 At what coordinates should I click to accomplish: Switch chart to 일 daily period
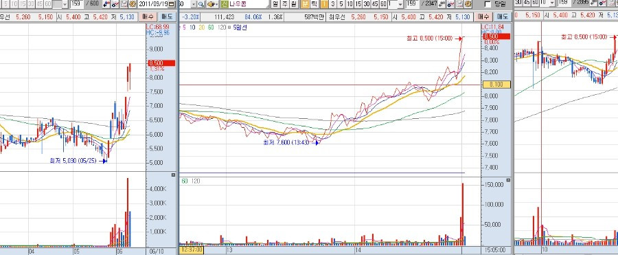[x=275, y=4]
